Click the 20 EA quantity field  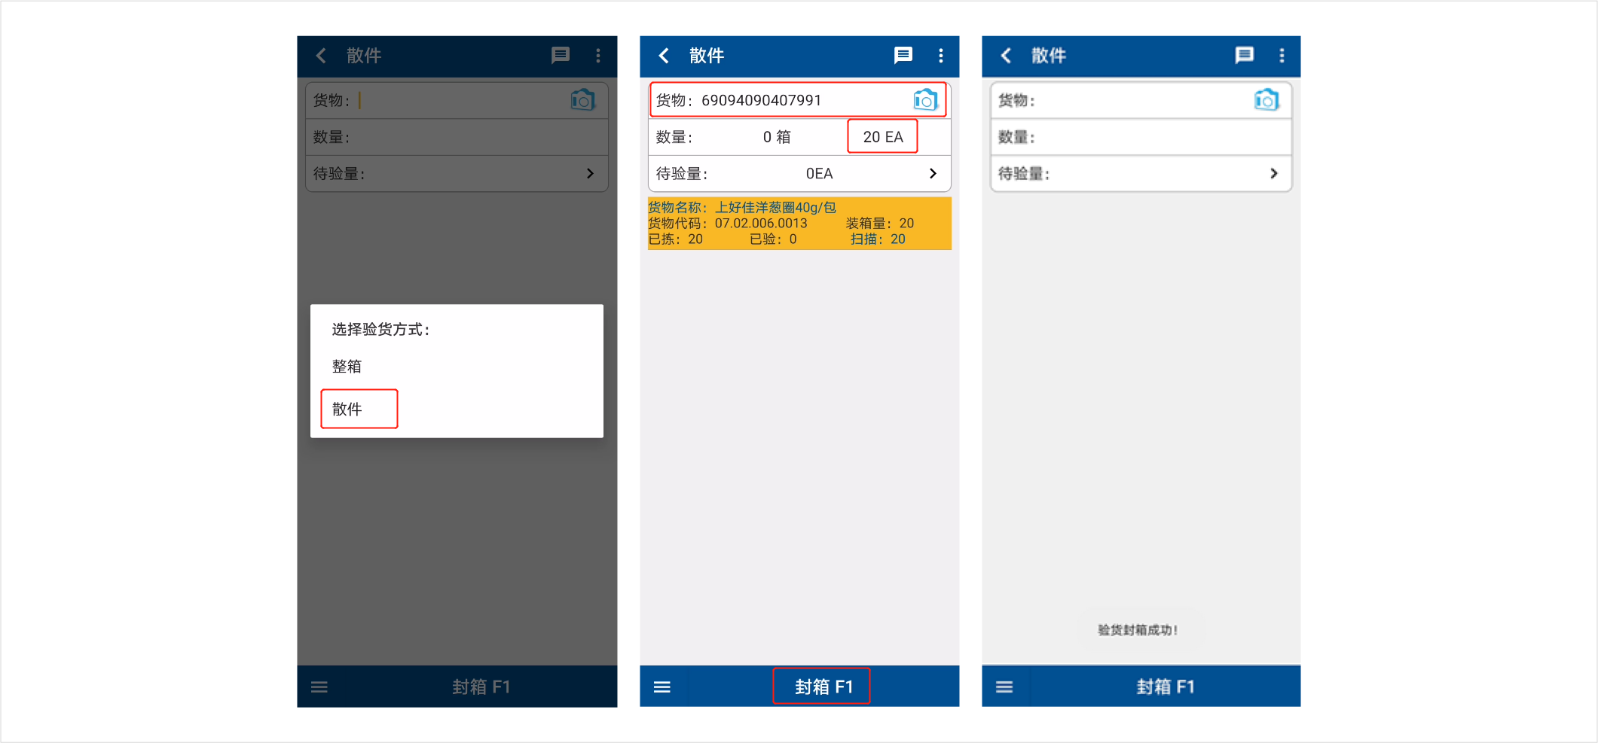882,137
